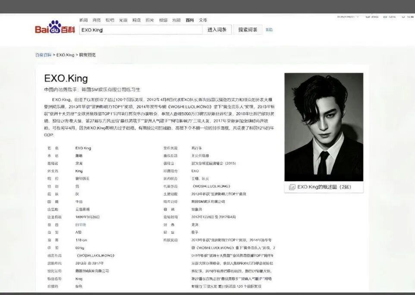Click the EXO.King page title heading
The image size is (415, 295).
66,78
